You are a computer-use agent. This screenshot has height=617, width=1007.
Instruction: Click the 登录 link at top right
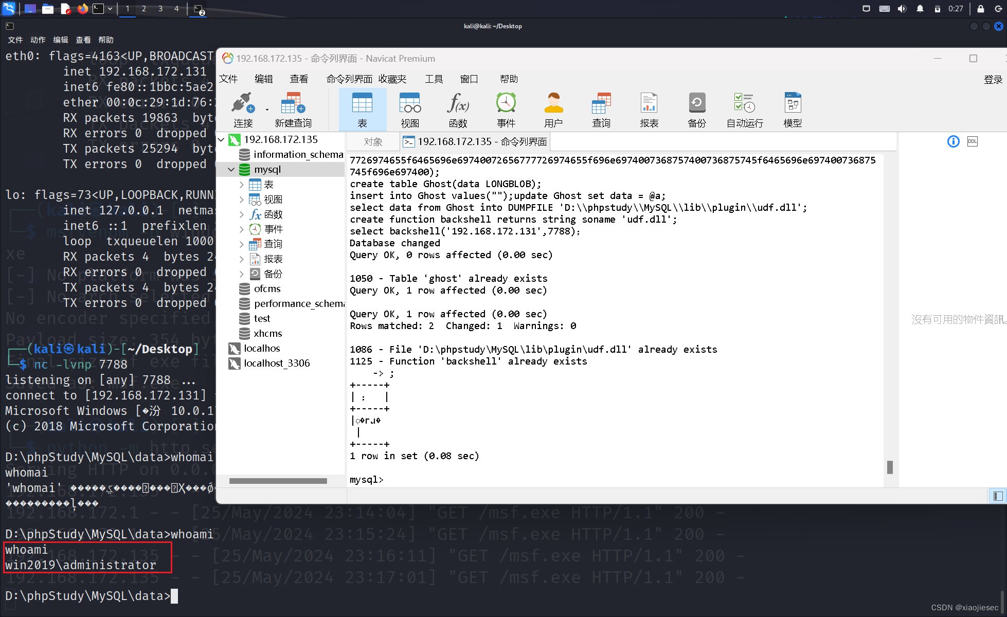[x=993, y=79]
